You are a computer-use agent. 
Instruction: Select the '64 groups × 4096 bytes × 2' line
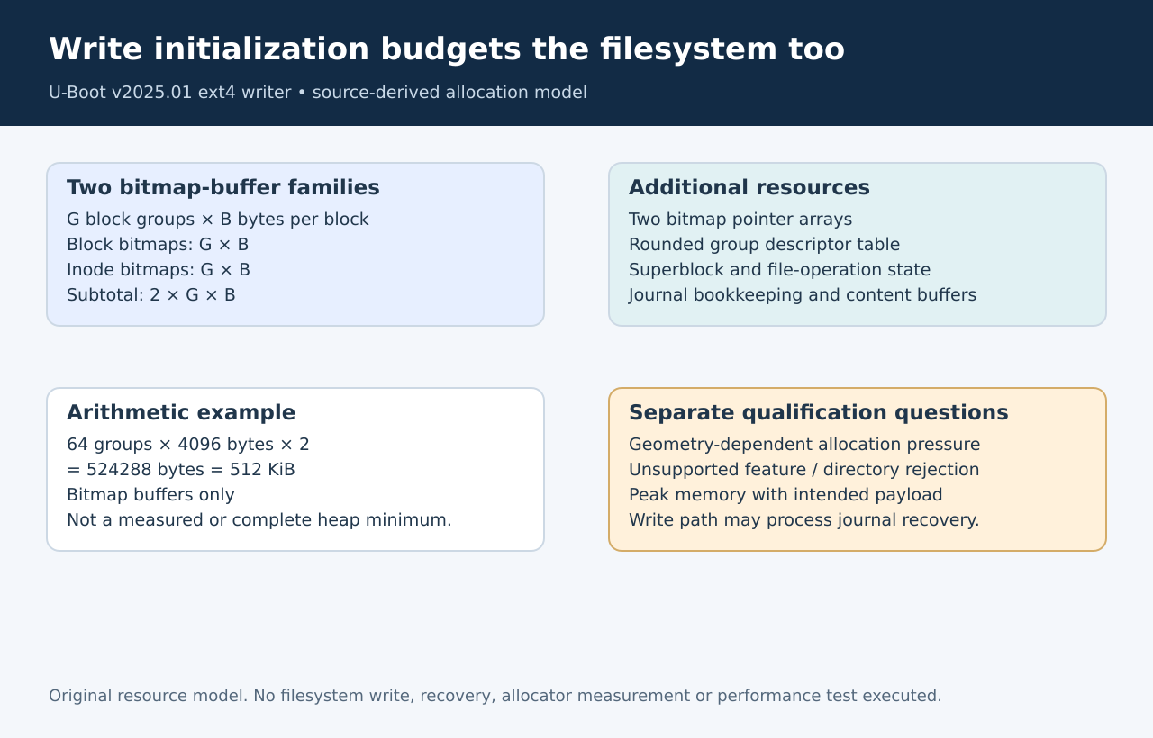pos(188,445)
